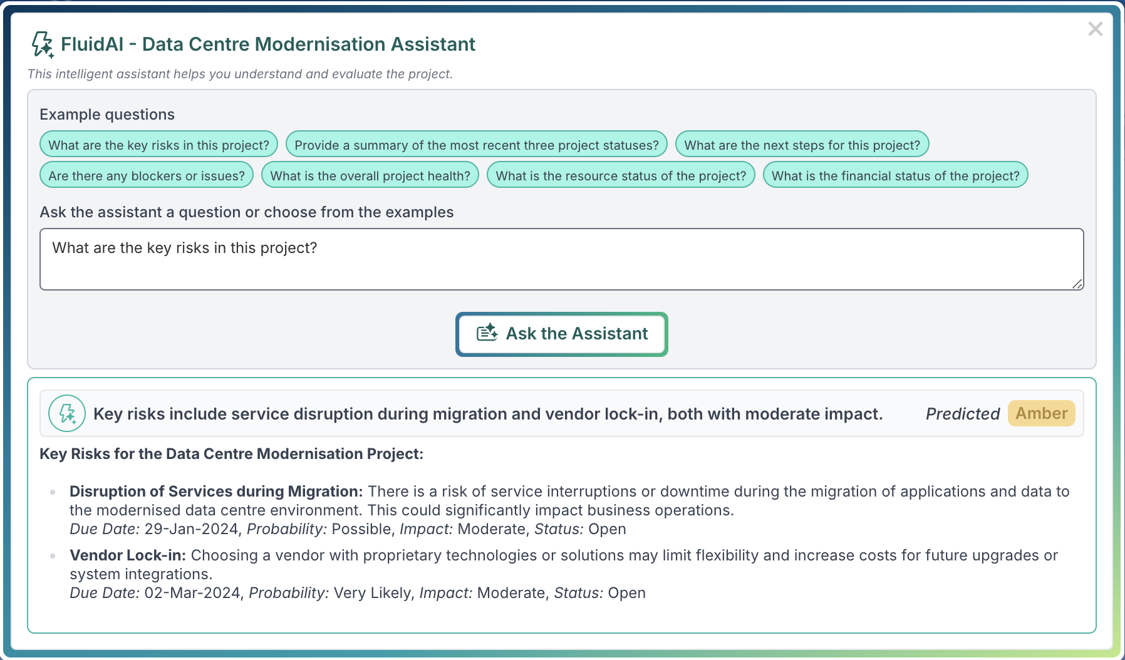Click the Amber predicted status badge
Viewport: 1125px width, 660px height.
(1042, 413)
